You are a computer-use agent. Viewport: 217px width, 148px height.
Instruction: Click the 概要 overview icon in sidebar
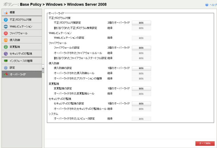(6, 13)
